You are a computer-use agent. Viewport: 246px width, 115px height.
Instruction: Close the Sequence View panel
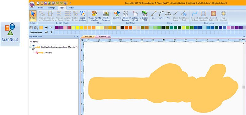pos(77,36)
